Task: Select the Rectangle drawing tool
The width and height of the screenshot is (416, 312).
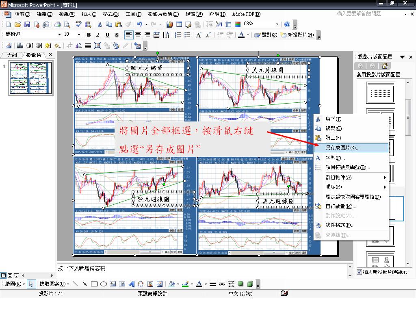Action: [x=94, y=284]
